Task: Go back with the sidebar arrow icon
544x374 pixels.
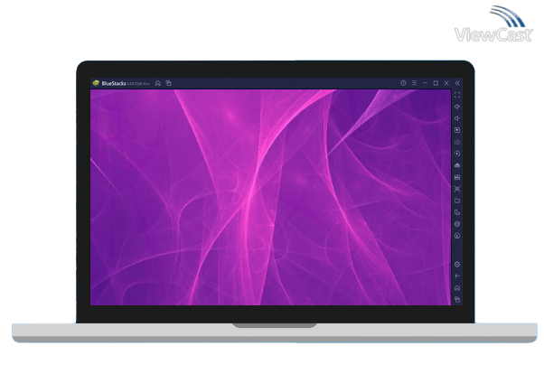Action: (x=457, y=276)
